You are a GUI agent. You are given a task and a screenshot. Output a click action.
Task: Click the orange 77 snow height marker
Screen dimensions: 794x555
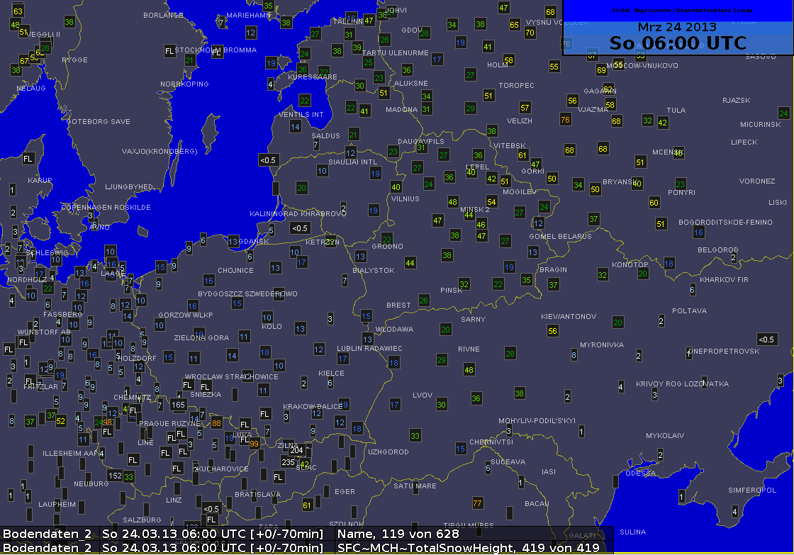click(x=477, y=503)
